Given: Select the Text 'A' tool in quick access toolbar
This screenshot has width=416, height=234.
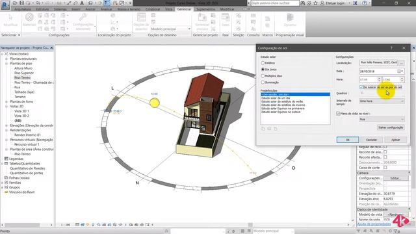Looking at the screenshot, I should tap(82, 3).
